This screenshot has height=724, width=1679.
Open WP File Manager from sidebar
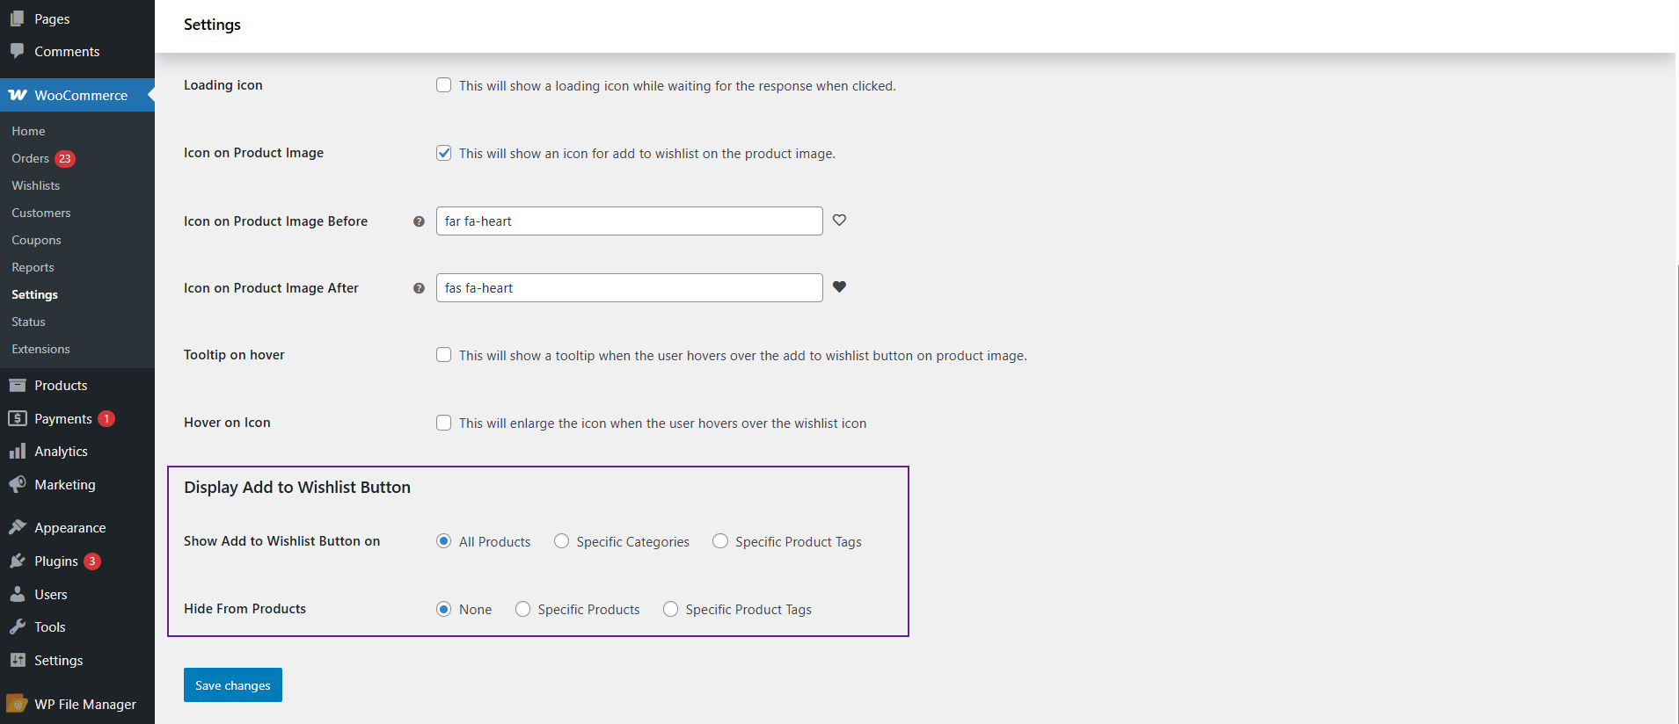click(84, 704)
